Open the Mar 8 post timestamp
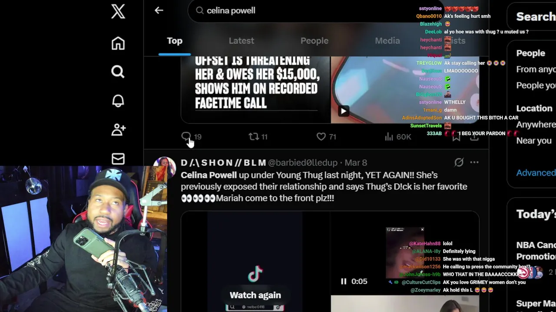The width and height of the screenshot is (556, 312). click(356, 162)
